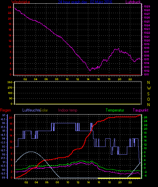Image resolution: width=158 pixels, height=187 pixels.
Task: Click the 1011 value on pressure axis
Action: (146, 74)
